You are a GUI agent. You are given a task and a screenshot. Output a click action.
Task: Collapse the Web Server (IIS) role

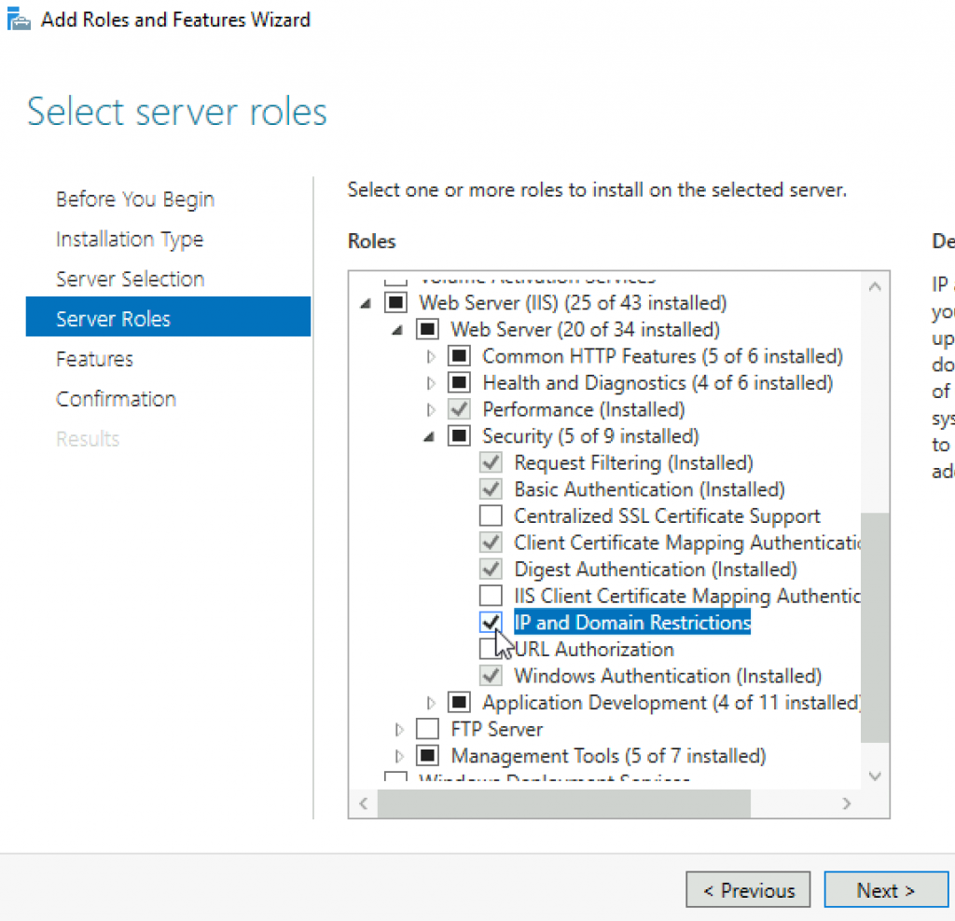pos(366,303)
